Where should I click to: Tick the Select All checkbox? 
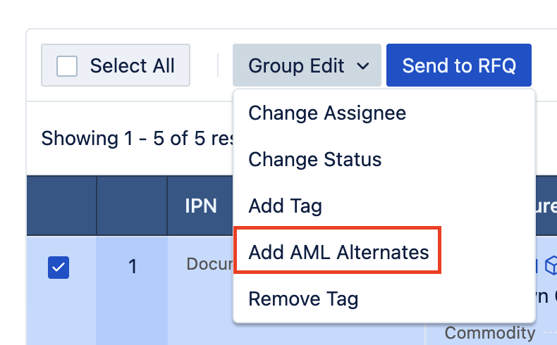[x=67, y=66]
